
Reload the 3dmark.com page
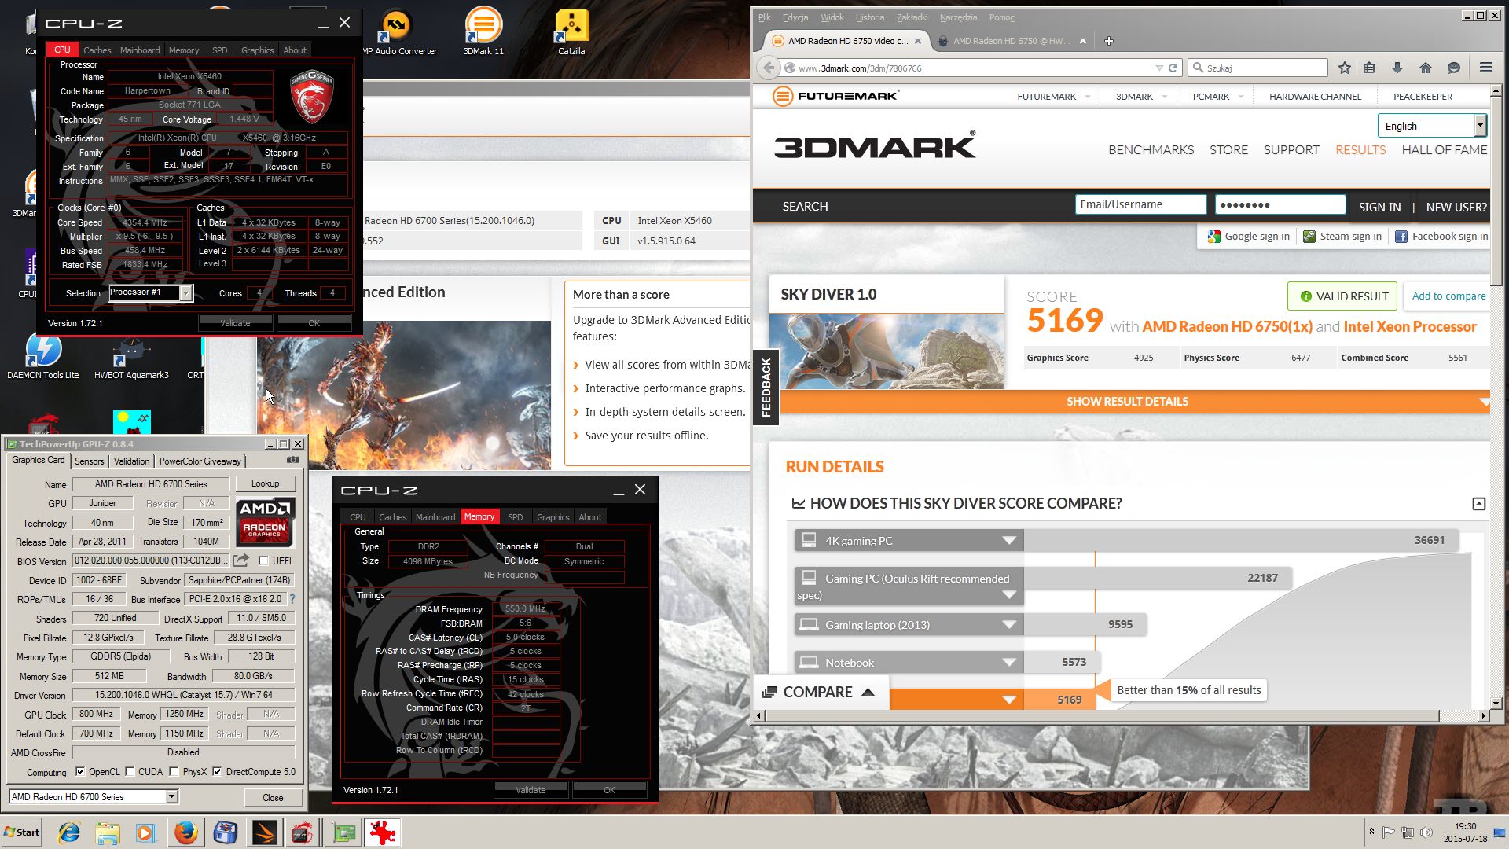pyautogui.click(x=1173, y=68)
